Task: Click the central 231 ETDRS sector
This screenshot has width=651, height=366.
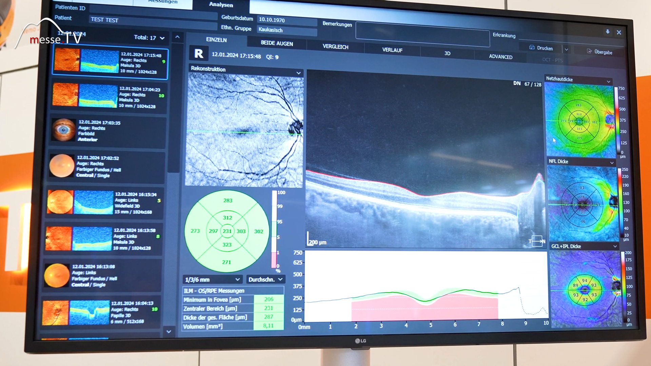Action: [x=227, y=231]
